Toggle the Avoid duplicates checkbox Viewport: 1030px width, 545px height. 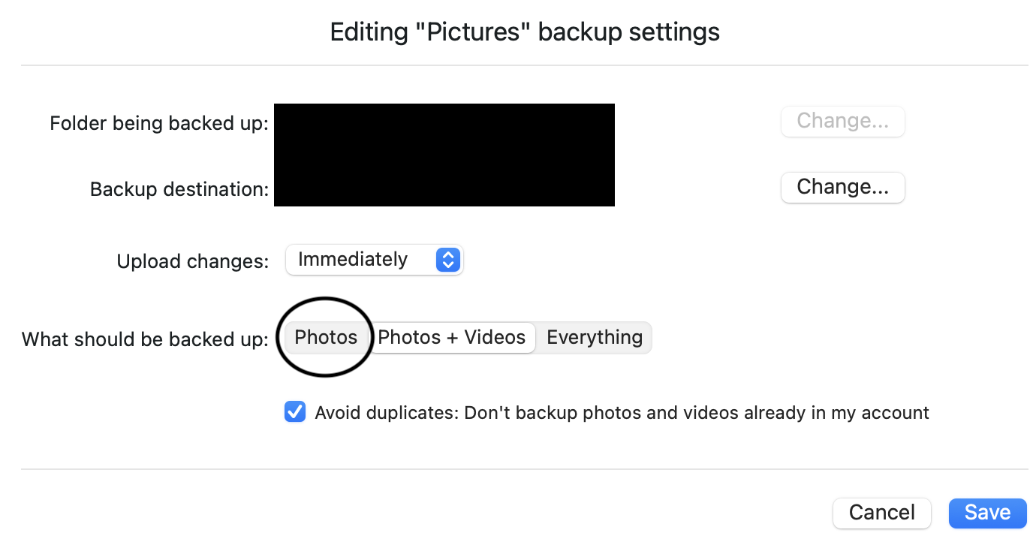(x=295, y=412)
